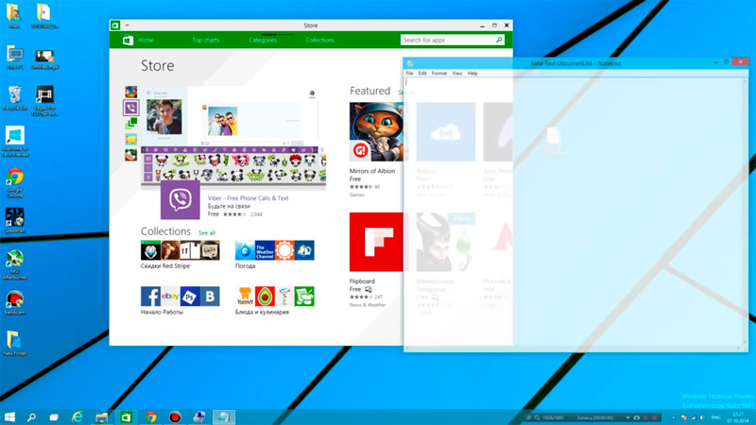
Task: Open Google Chrome from the taskbar
Action: pos(151,416)
